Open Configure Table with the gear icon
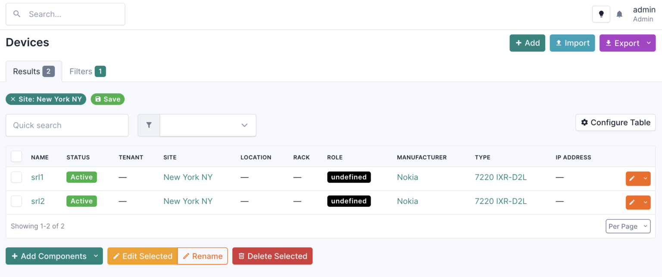662x277 pixels. point(584,122)
